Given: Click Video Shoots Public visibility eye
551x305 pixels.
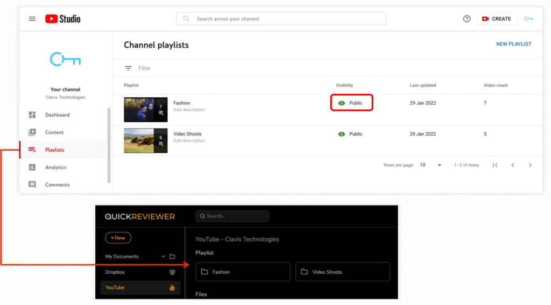Looking at the screenshot, I should (x=342, y=134).
